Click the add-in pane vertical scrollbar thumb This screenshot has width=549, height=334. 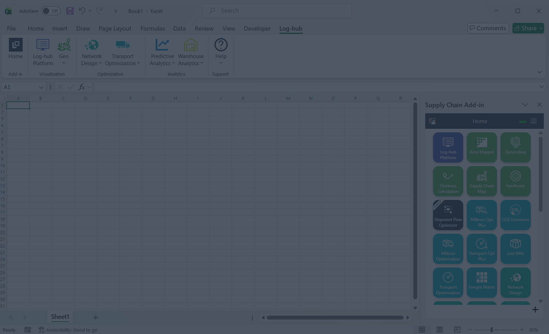click(541, 175)
